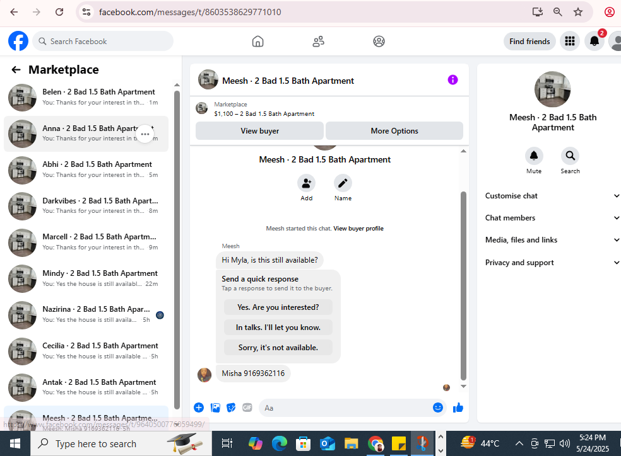Click the conversation list scrollbar
This screenshot has width=621, height=456.
coord(177,250)
